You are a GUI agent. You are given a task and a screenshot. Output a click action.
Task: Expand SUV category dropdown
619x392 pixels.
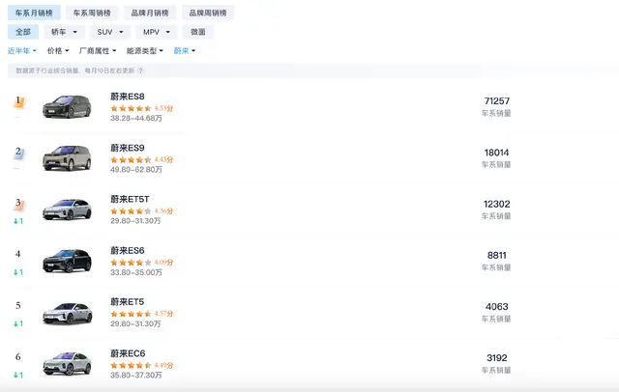click(x=109, y=32)
